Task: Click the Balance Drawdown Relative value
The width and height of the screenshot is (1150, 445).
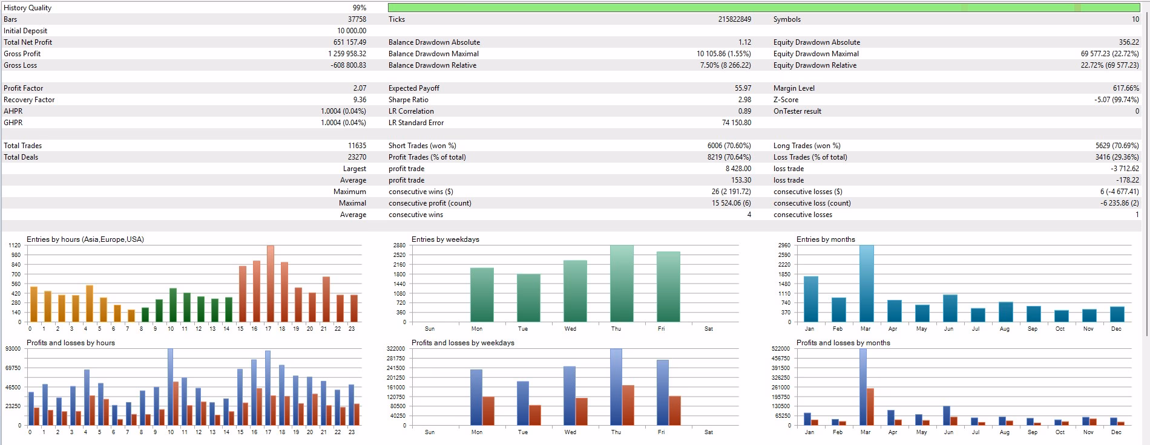Action: [x=725, y=65]
